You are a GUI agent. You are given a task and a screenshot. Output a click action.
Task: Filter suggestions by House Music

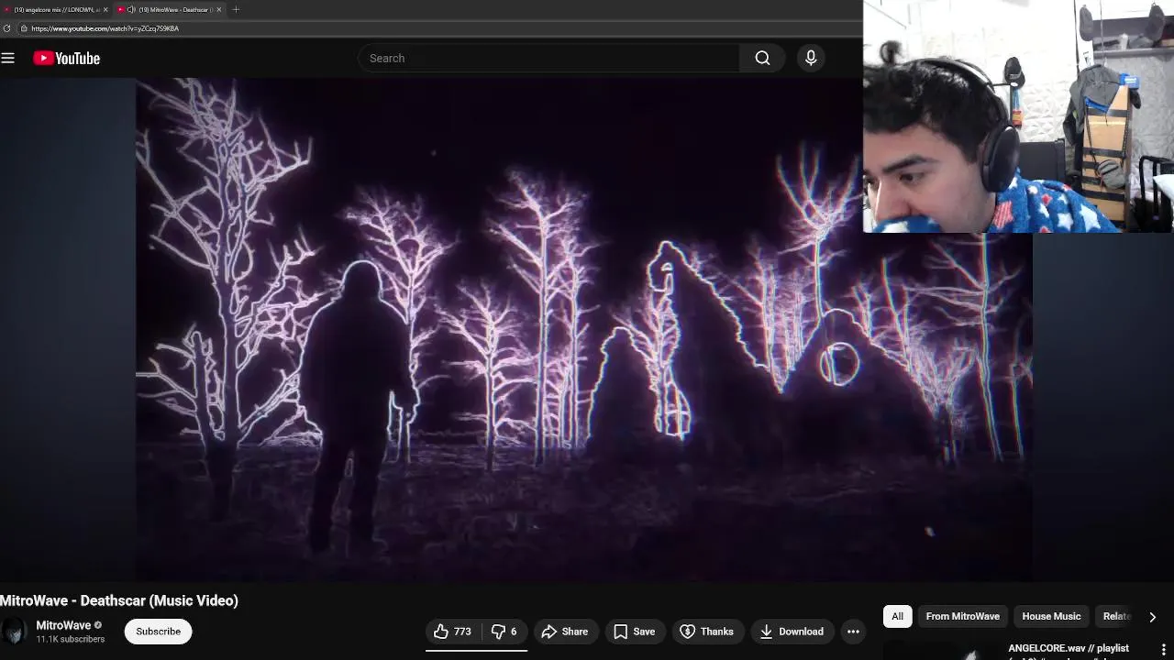pyautogui.click(x=1051, y=616)
